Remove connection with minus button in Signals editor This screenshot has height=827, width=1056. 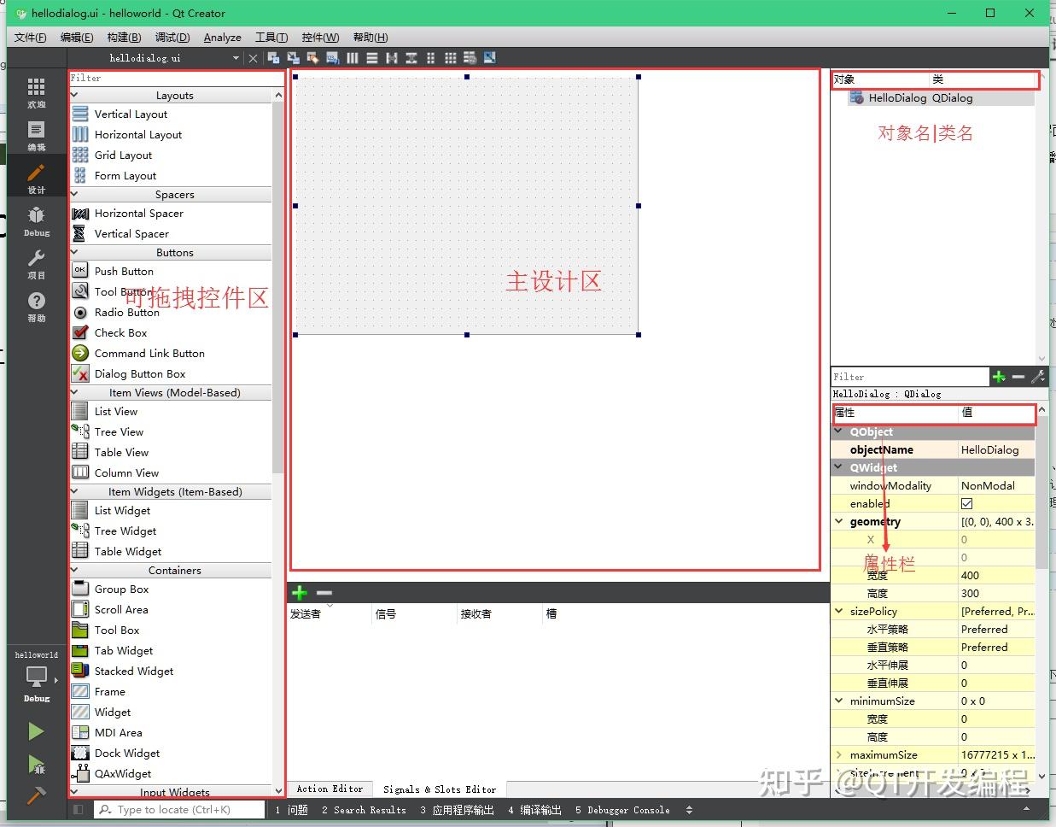[323, 591]
